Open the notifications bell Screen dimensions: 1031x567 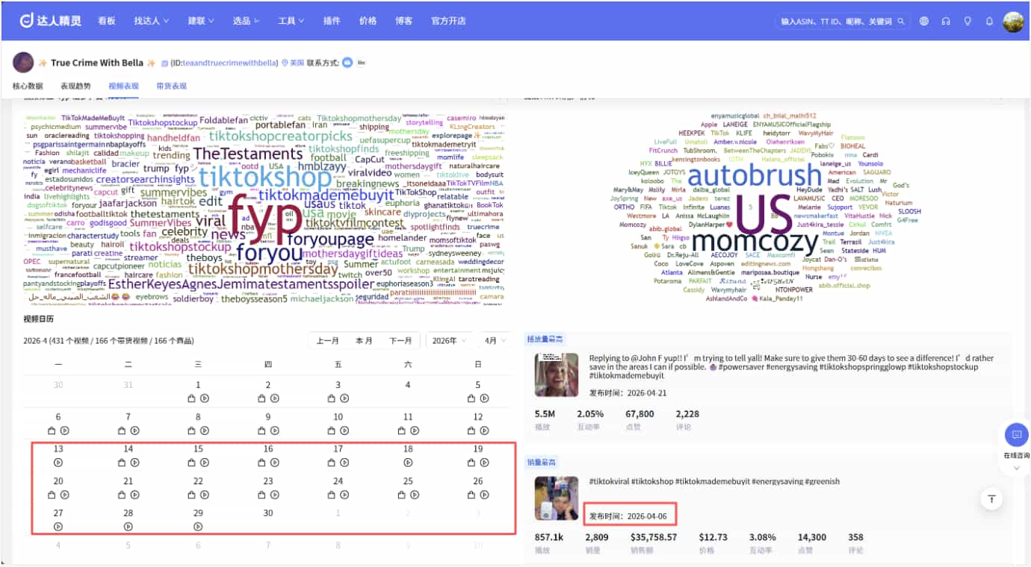coord(989,22)
